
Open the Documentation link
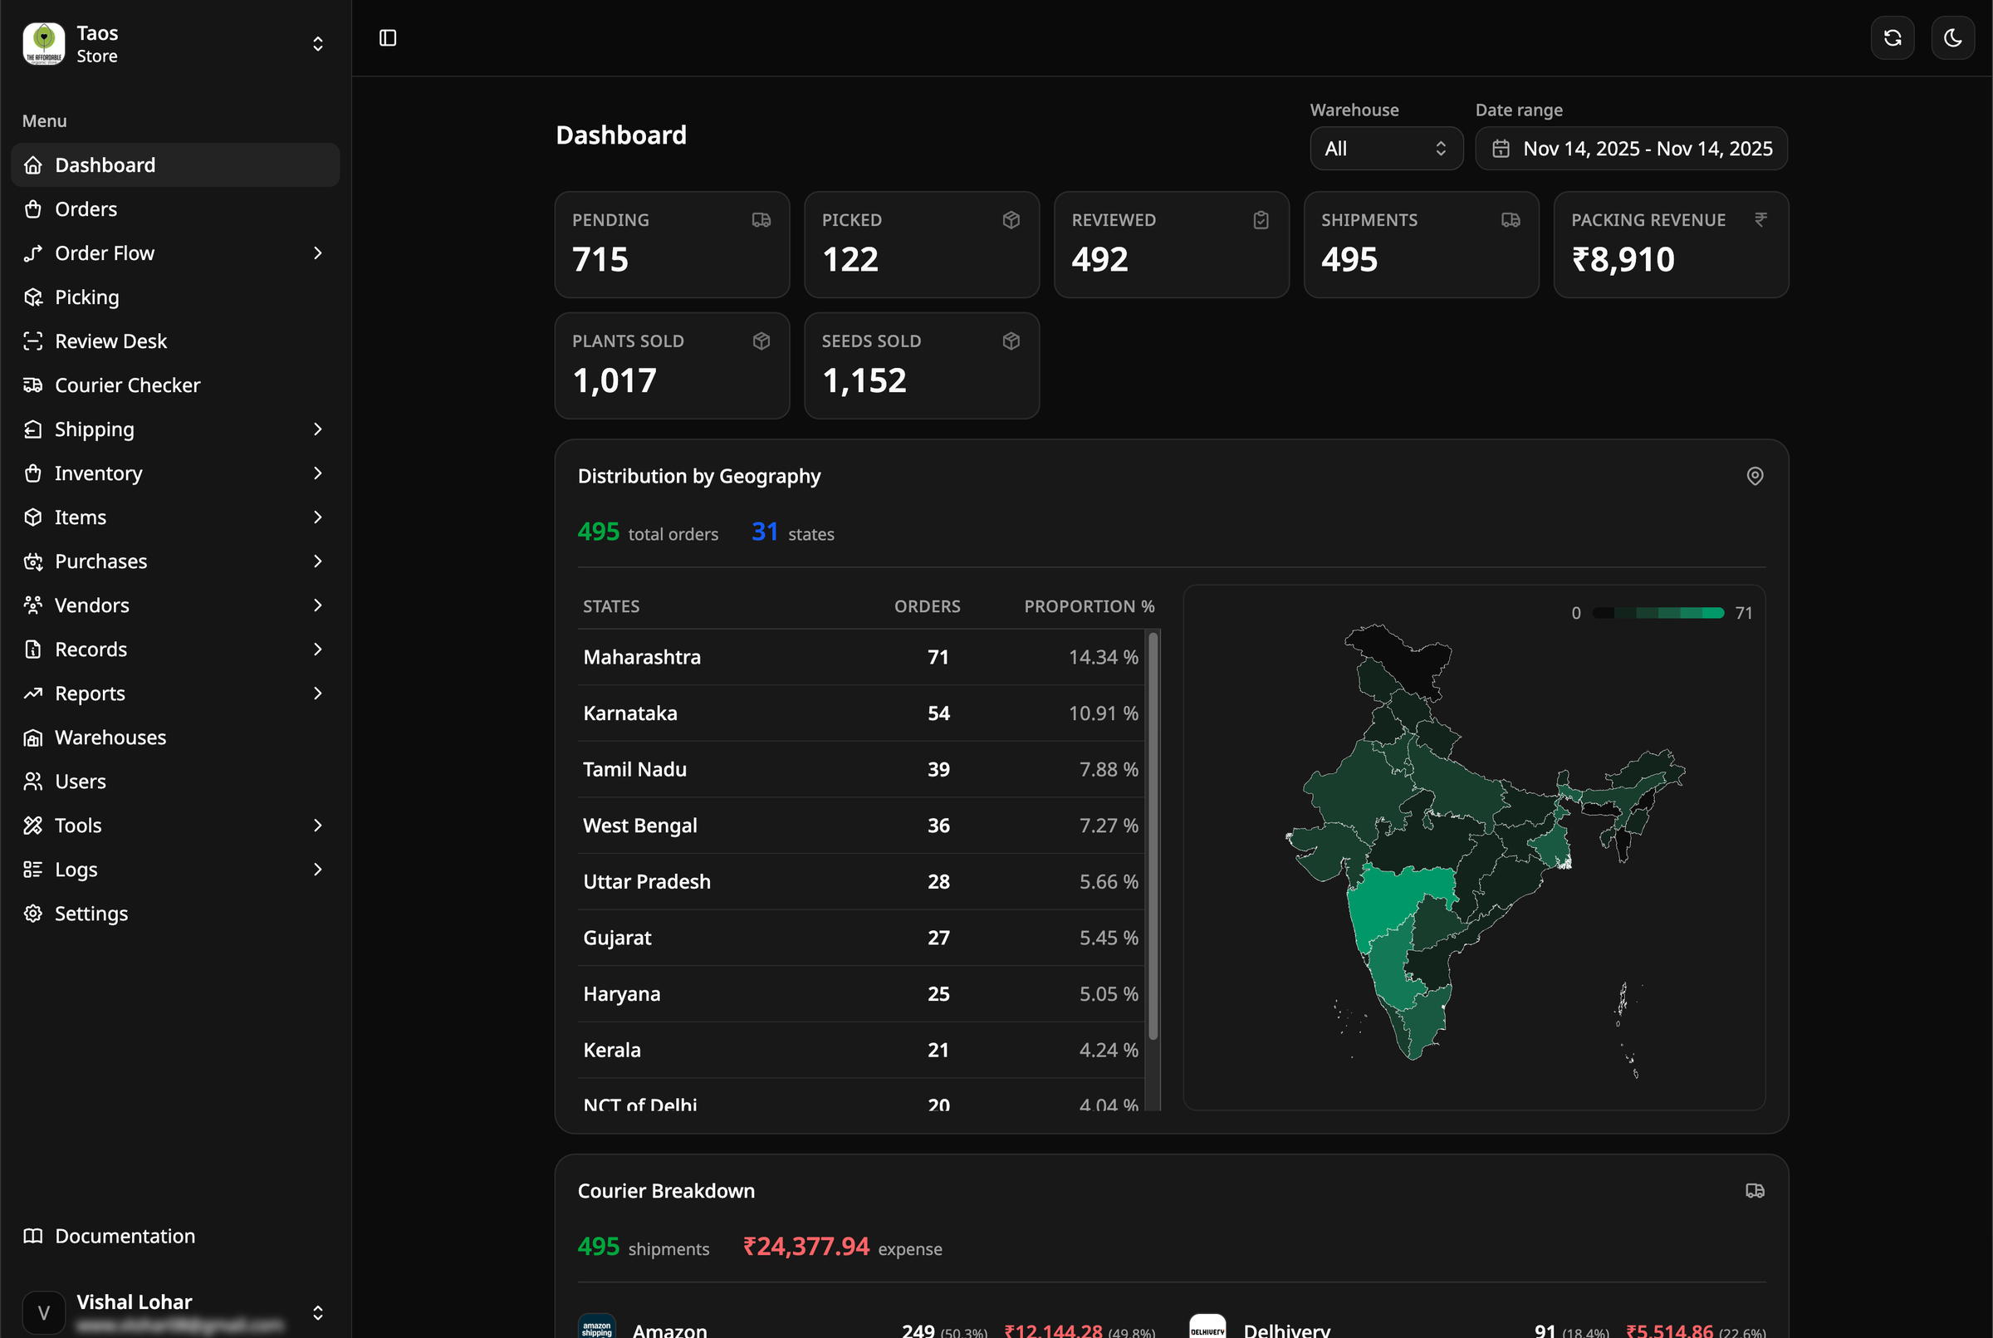[176, 1237]
